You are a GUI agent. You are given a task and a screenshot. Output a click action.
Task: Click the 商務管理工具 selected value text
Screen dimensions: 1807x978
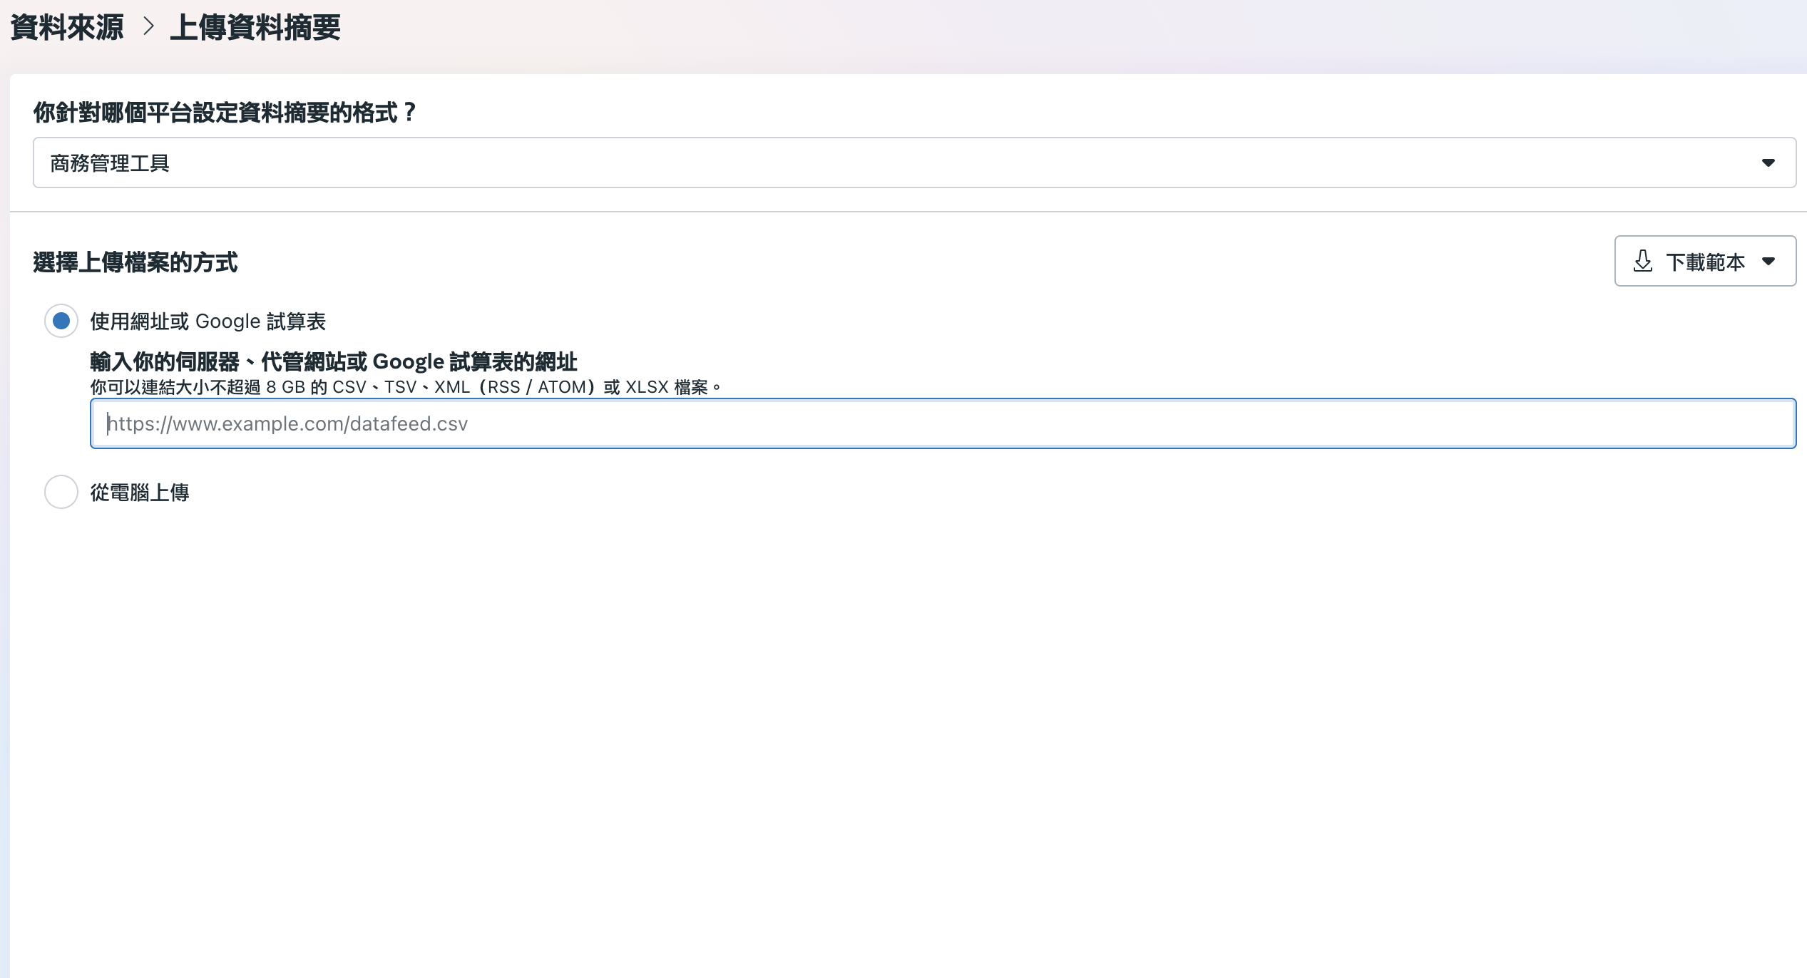(x=110, y=163)
